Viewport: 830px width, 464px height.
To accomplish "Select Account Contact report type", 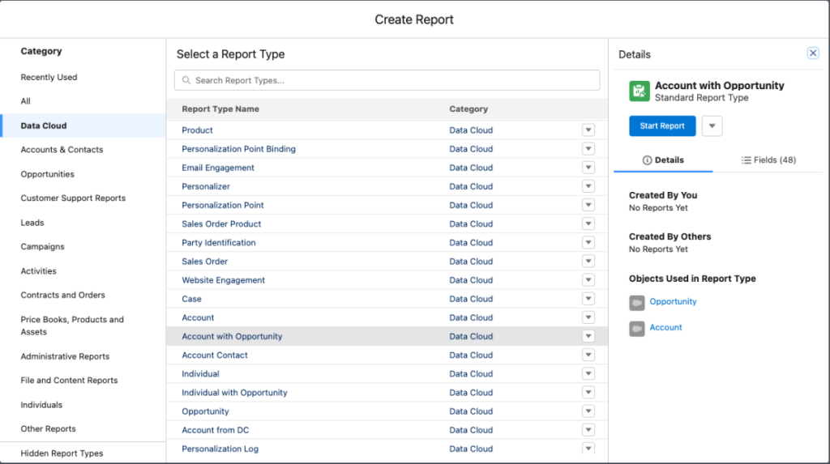I will tap(214, 355).
